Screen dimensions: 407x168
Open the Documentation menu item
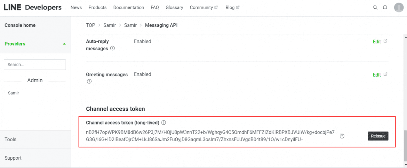coord(128,7)
